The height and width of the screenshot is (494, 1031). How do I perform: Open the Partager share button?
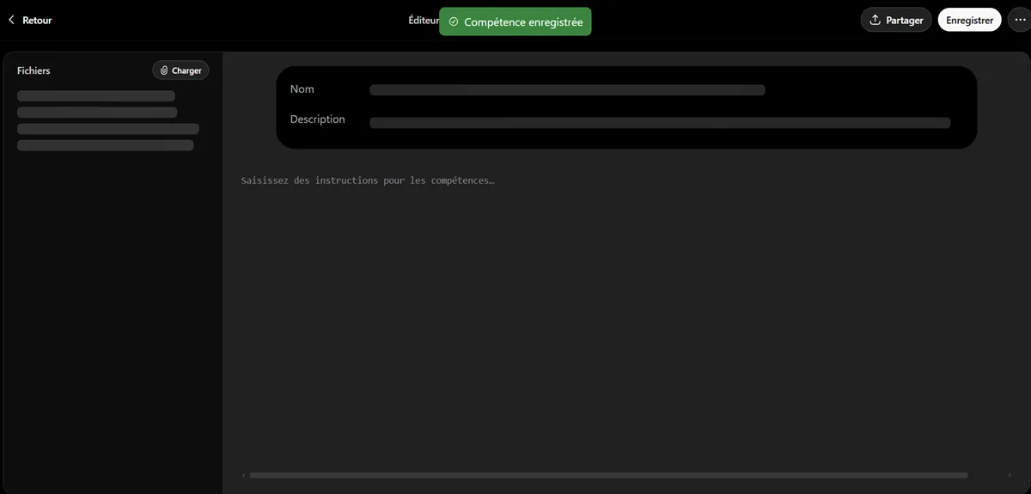896,20
